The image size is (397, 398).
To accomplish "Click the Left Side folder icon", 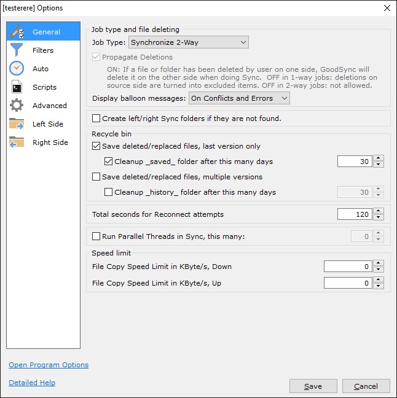I will click(x=17, y=124).
